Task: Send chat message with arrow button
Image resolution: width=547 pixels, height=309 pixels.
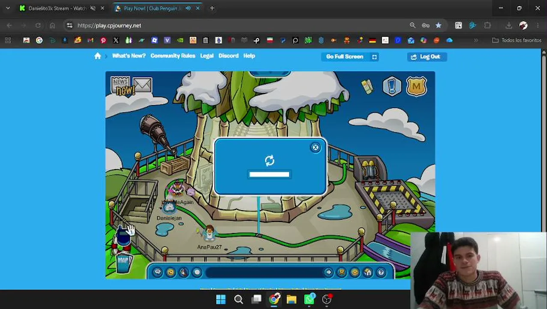Action: (328, 272)
